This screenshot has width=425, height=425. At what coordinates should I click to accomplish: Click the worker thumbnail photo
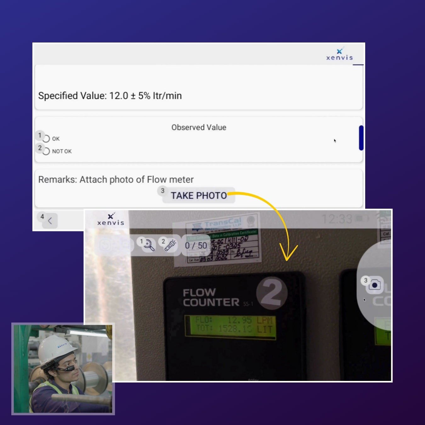pyautogui.click(x=63, y=369)
